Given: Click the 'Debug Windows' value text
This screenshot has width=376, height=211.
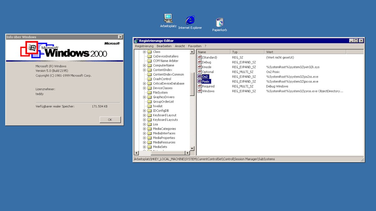Looking at the screenshot, I should (277, 86).
